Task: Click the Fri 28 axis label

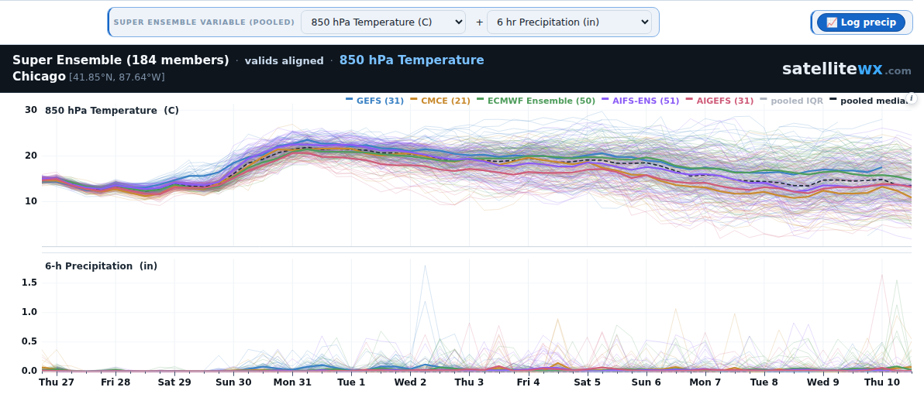Action: tap(115, 382)
